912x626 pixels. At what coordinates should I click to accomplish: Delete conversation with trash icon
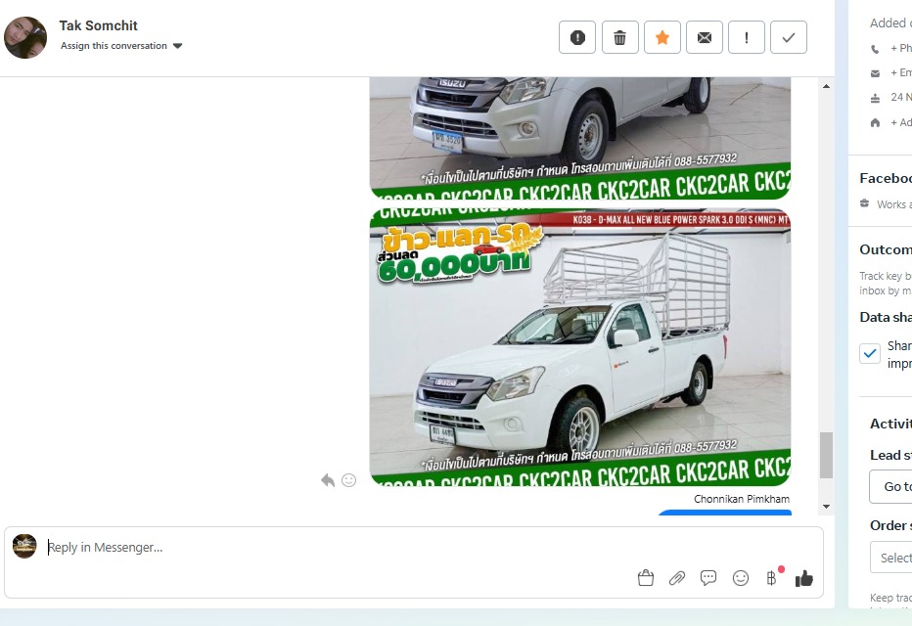pos(620,37)
